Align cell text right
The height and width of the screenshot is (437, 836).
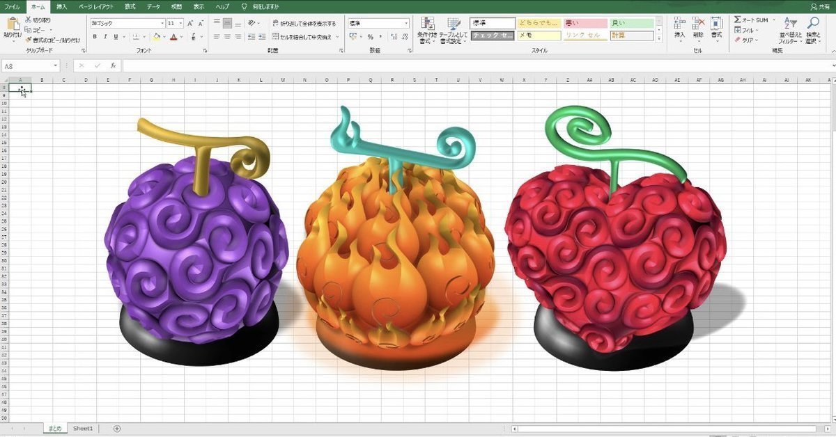[x=238, y=37]
